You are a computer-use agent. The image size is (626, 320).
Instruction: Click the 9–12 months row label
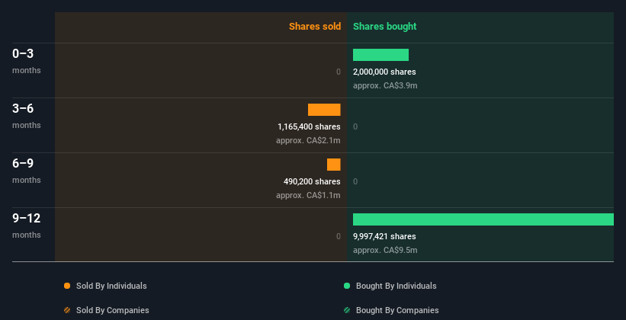coord(27,226)
